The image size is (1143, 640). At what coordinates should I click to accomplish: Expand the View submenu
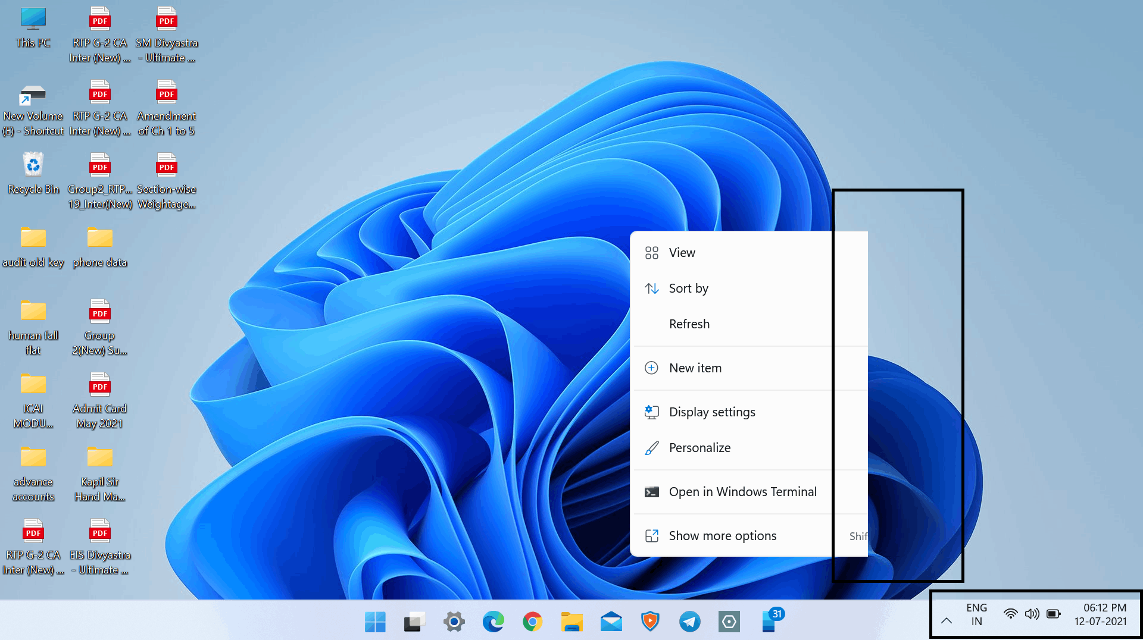pos(682,252)
